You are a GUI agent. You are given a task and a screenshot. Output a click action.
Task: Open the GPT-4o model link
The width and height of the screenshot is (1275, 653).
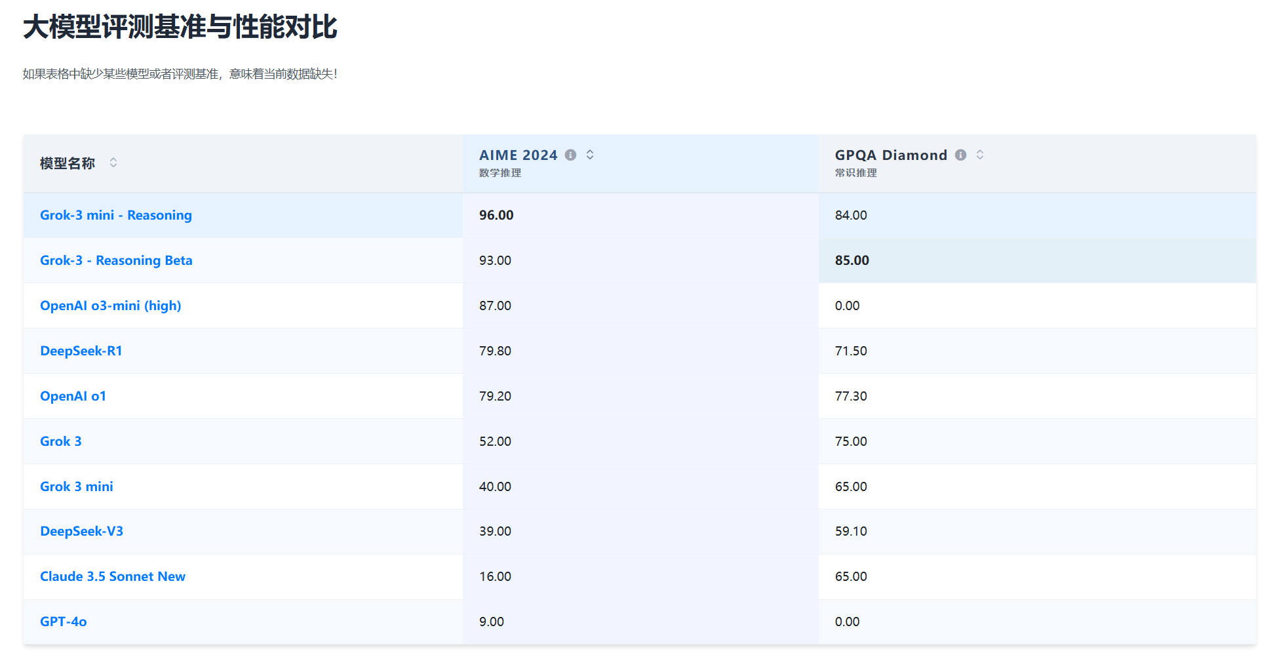coord(64,622)
